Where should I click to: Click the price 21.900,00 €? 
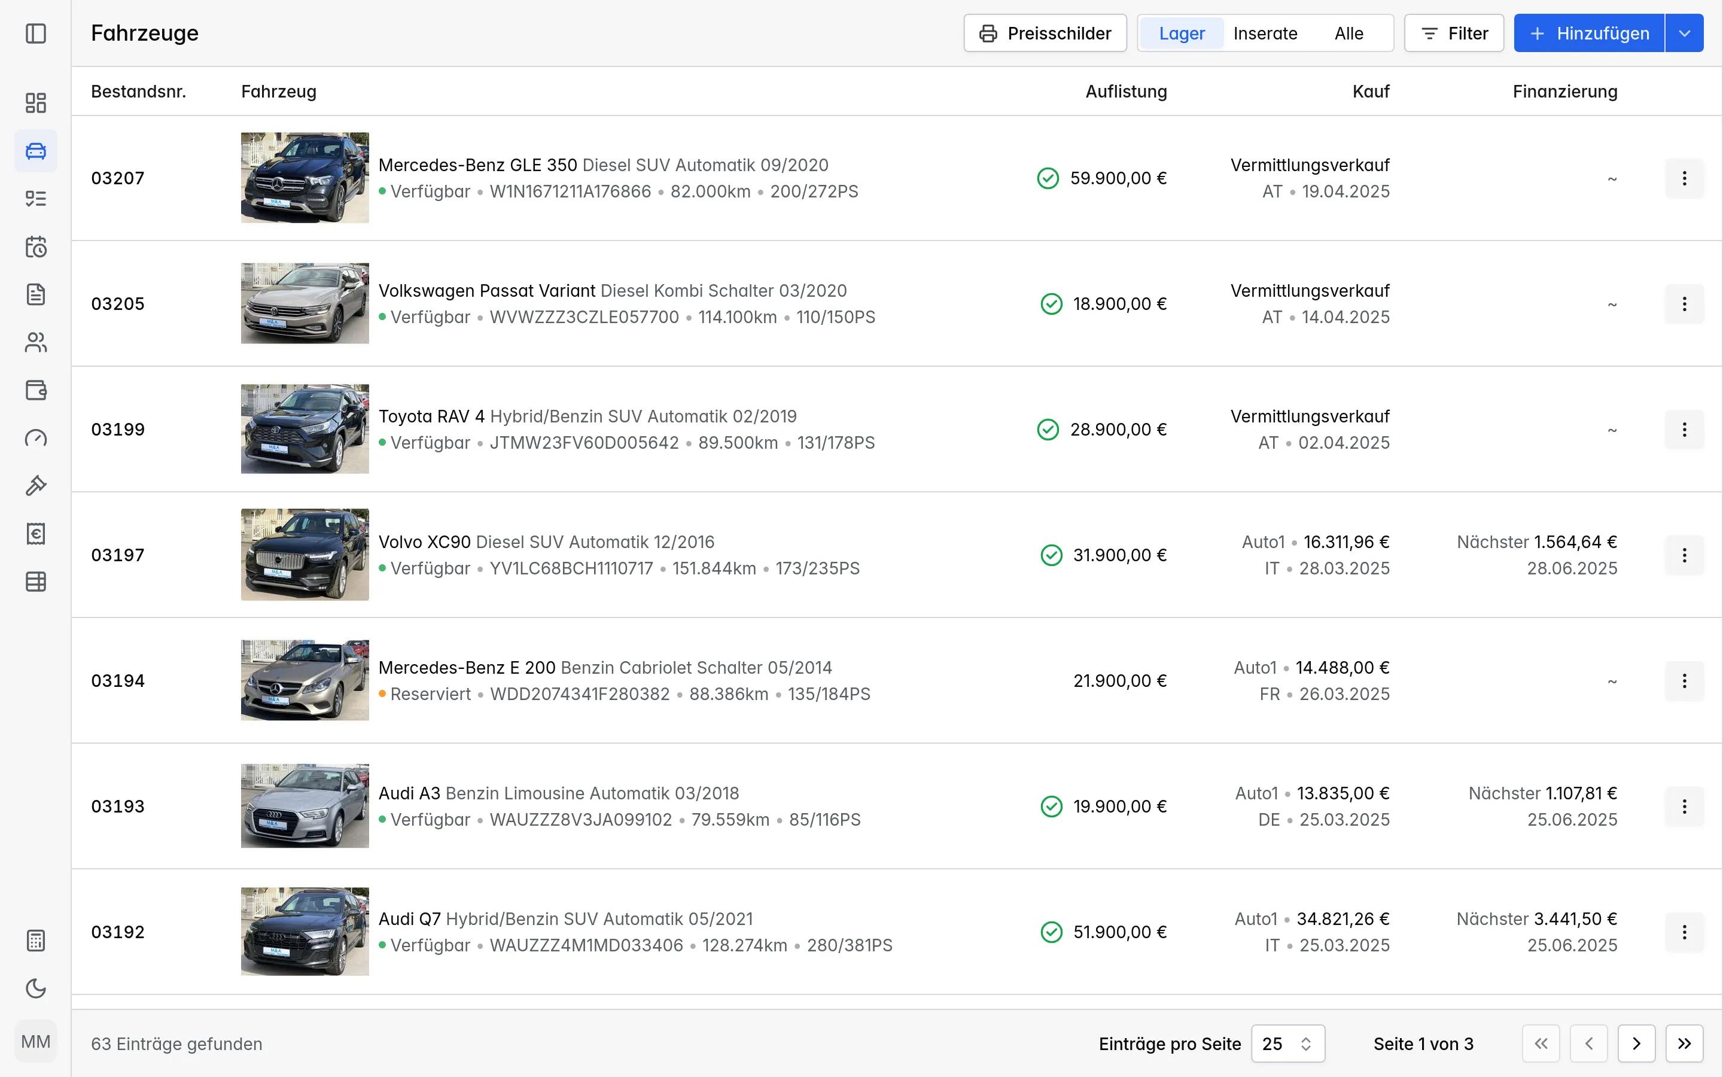pyautogui.click(x=1120, y=681)
